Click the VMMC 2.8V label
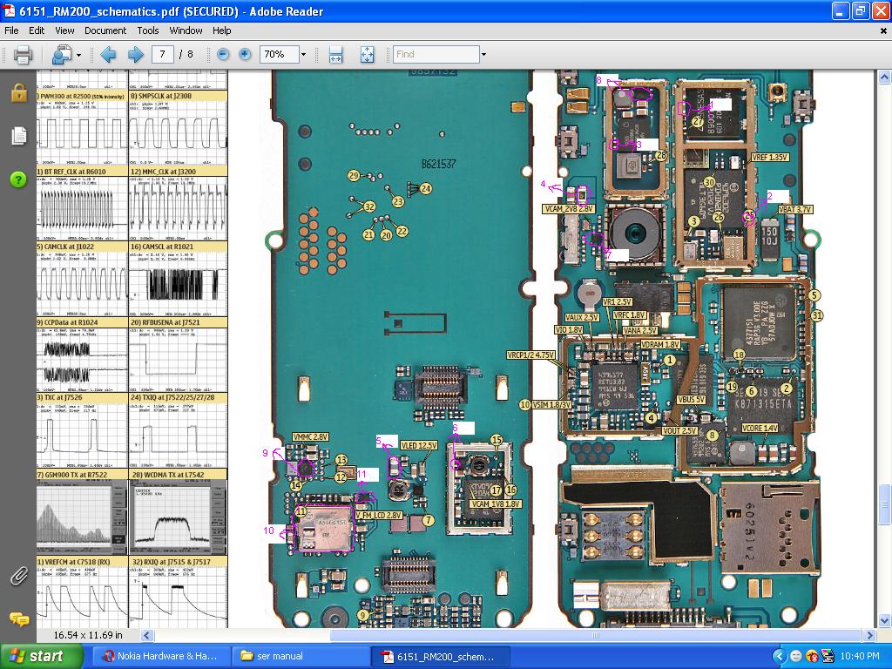The height and width of the screenshot is (669, 892). (310, 437)
